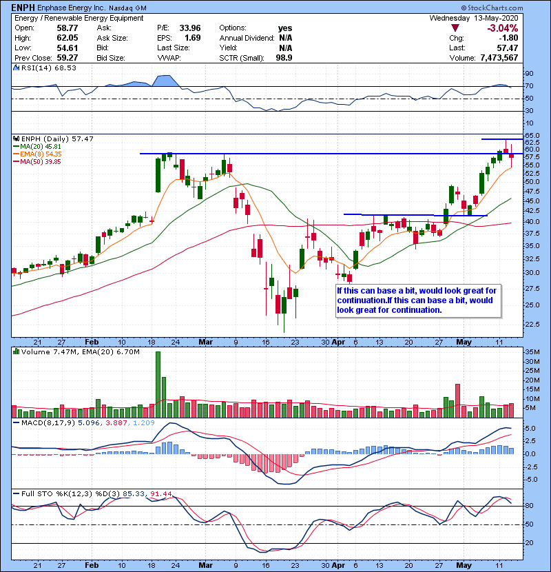Click the SCTR (Small) value 98.9
Viewport: 551px width, 572px height.
pos(284,58)
